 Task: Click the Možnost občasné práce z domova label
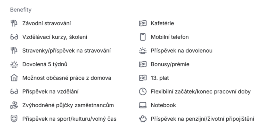[x=67, y=78]
